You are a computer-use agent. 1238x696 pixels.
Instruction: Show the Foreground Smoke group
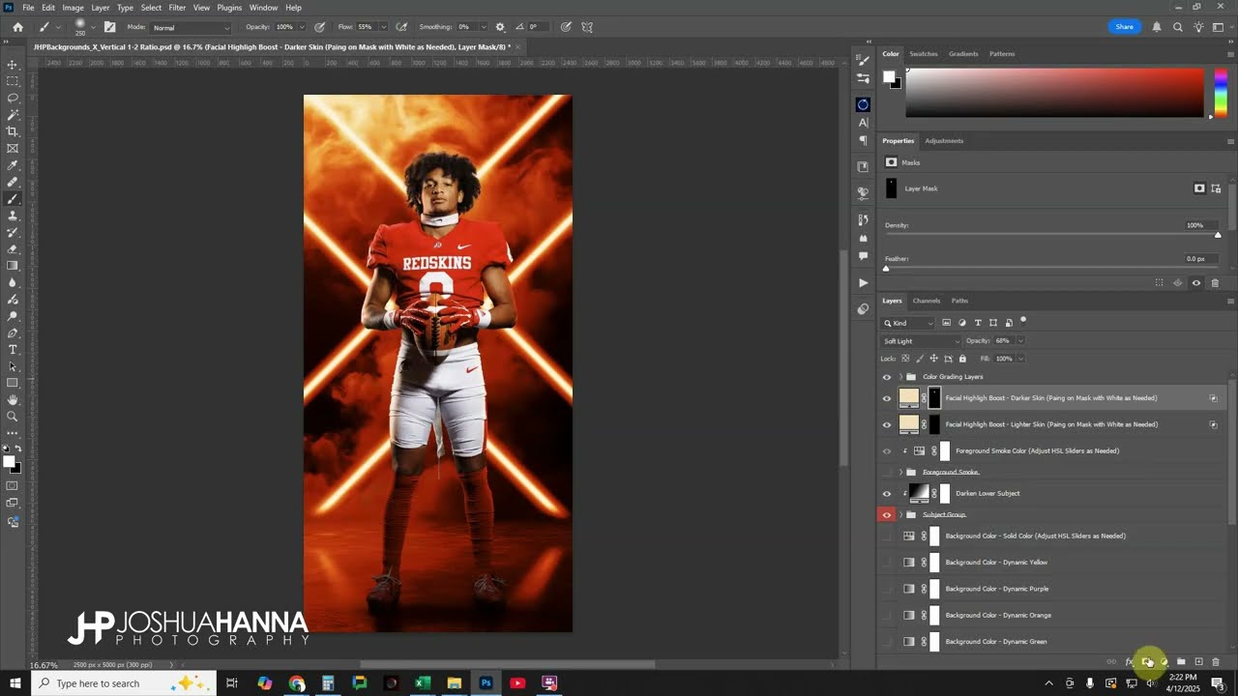(887, 473)
